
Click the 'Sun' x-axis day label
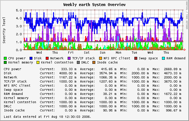[103, 52]
